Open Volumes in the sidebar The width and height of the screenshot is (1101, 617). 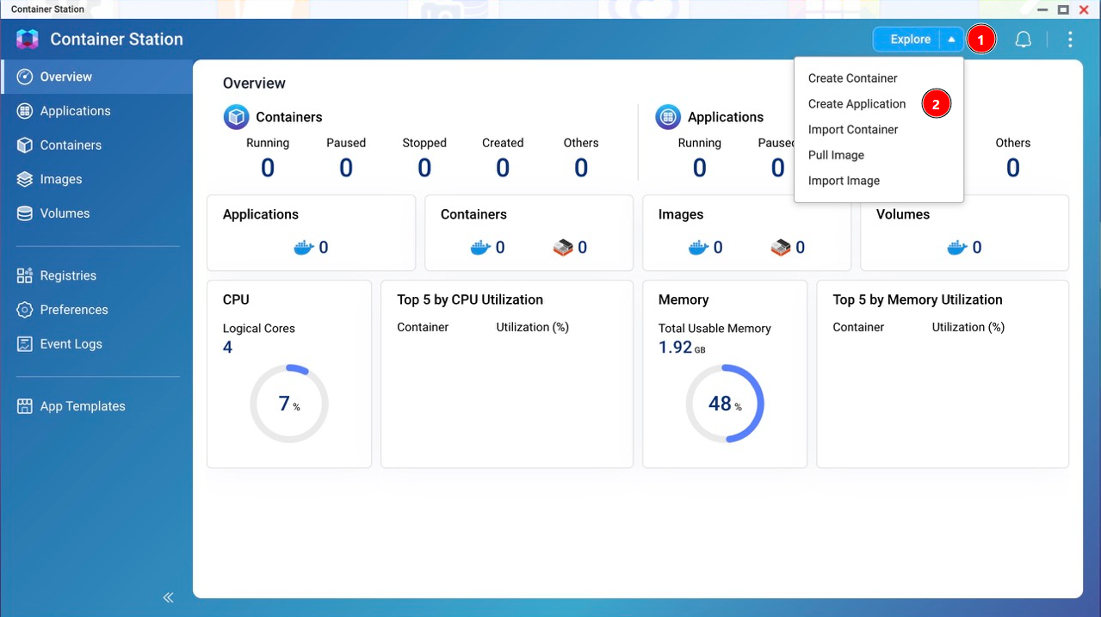tap(65, 213)
